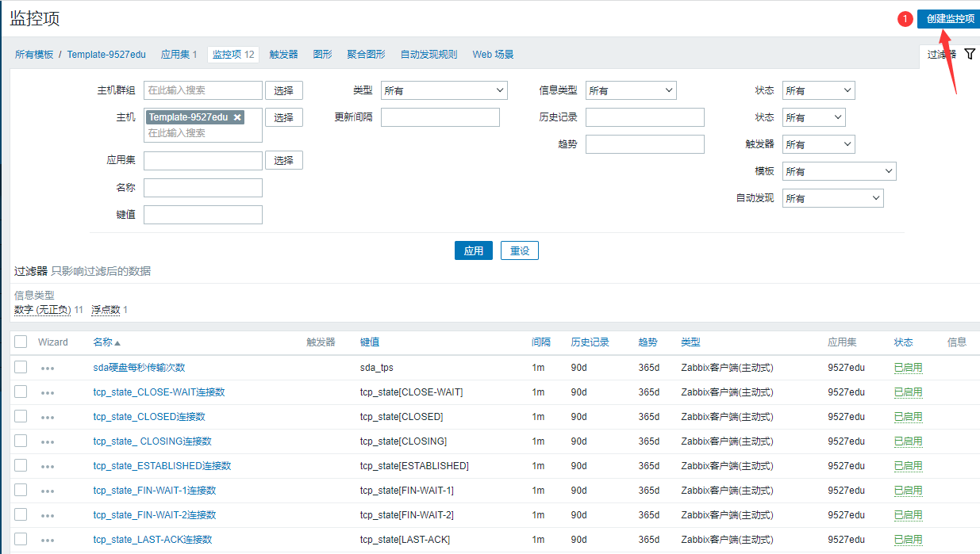Viewport: 980px width, 554px height.
Task: Open Template-9527edu breadcrumb link
Action: [x=106, y=55]
